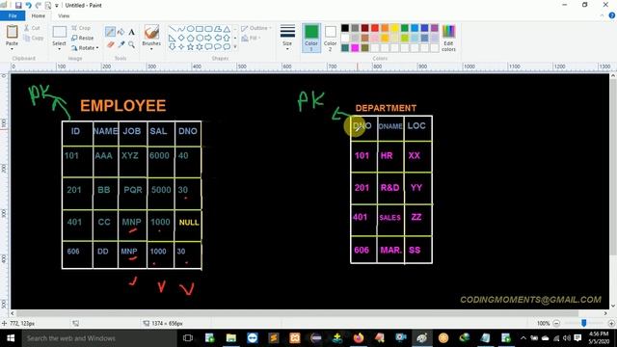Image resolution: width=617 pixels, height=347 pixels.
Task: Click the taskbar search box
Action: click(x=99, y=338)
